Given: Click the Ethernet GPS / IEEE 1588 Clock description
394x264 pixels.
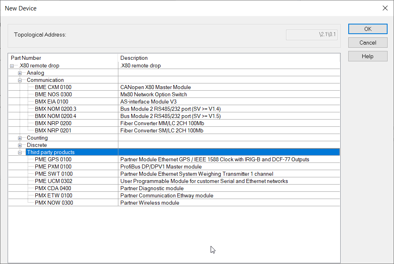Looking at the screenshot, I should click(215, 160).
